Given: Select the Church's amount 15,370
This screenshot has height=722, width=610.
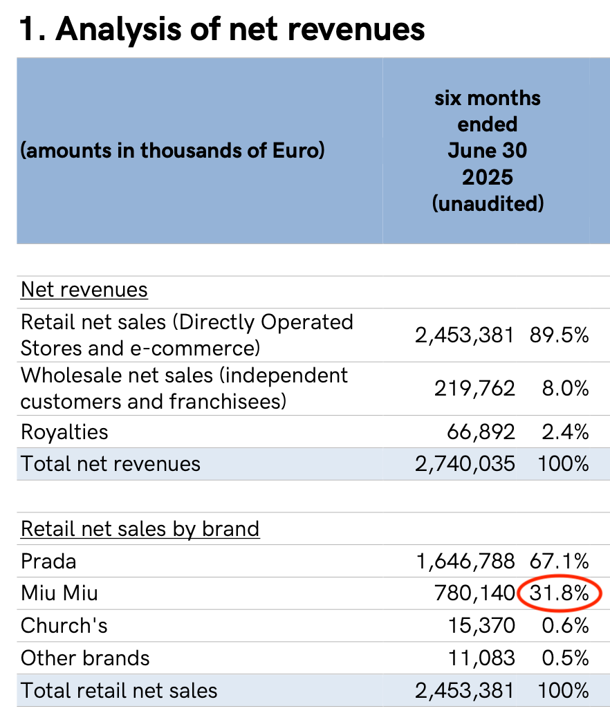Looking at the screenshot, I should (481, 626).
